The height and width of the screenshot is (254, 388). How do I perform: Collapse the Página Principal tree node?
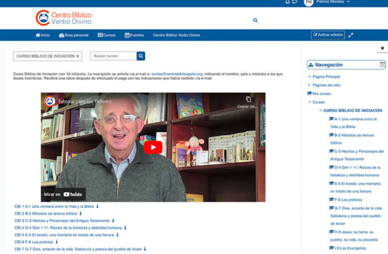click(x=309, y=77)
